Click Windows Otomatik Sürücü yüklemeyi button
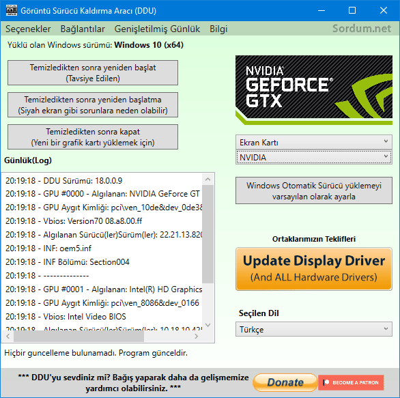 [x=314, y=190]
